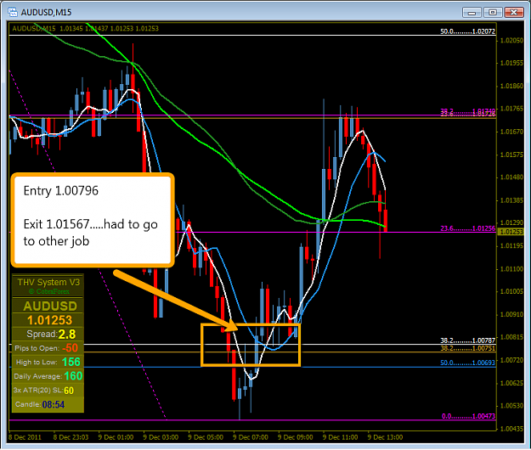
Task: Click the orange 1.01253 price in panel
Action: (x=49, y=320)
